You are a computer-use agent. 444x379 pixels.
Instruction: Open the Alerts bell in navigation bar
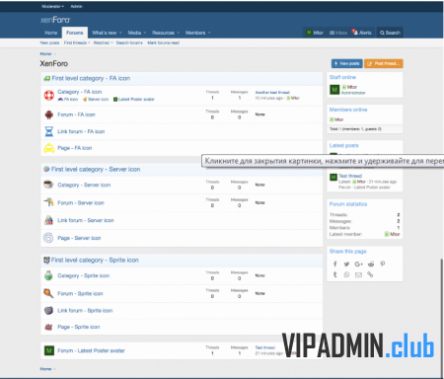click(362, 33)
